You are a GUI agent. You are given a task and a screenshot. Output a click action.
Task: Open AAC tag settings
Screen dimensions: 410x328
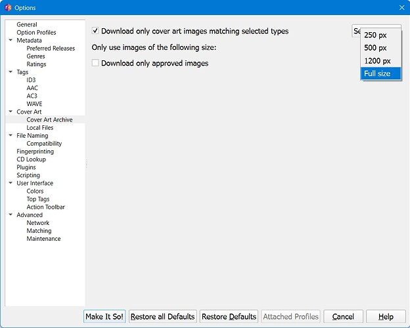pyautogui.click(x=32, y=88)
